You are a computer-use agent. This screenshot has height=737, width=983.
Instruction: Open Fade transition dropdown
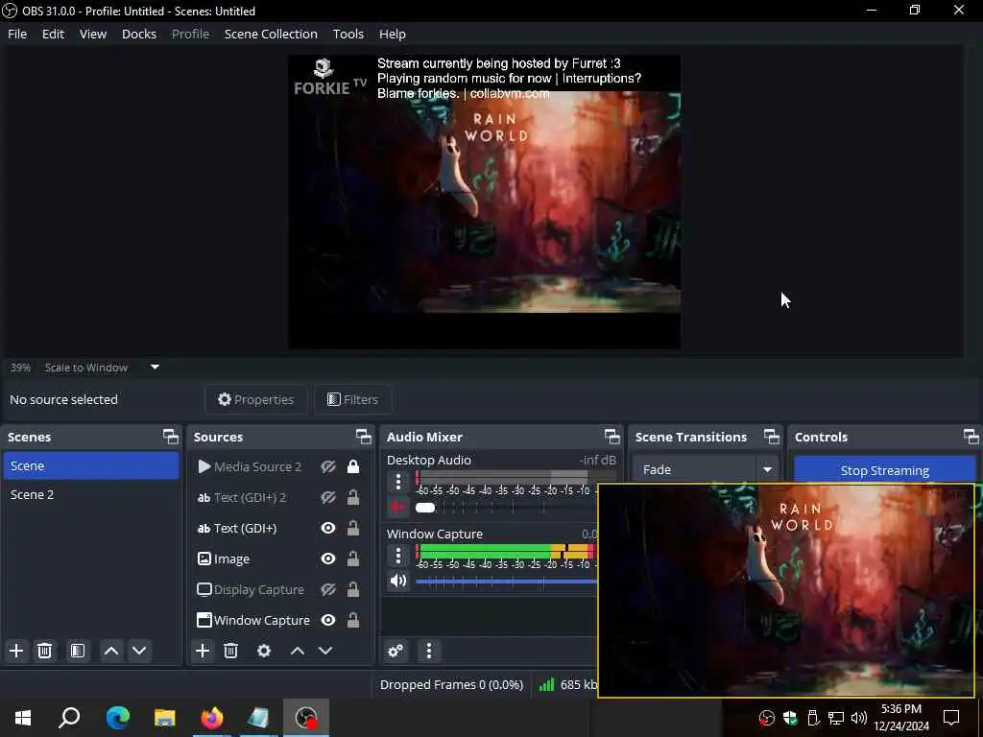[x=706, y=469]
